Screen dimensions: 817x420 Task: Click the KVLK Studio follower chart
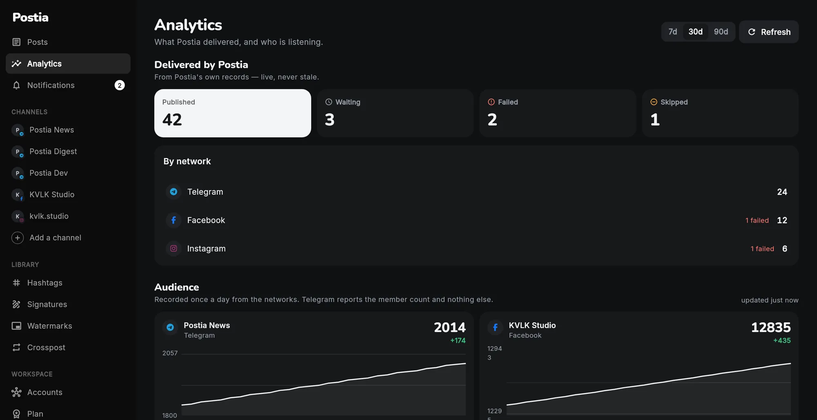649,384
